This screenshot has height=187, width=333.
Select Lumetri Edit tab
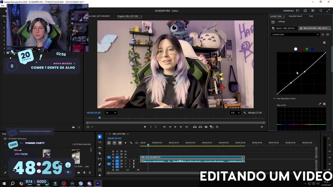pos(273,22)
